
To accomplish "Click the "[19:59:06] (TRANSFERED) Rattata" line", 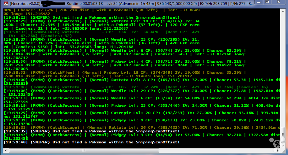I will (x=136, y=87).
